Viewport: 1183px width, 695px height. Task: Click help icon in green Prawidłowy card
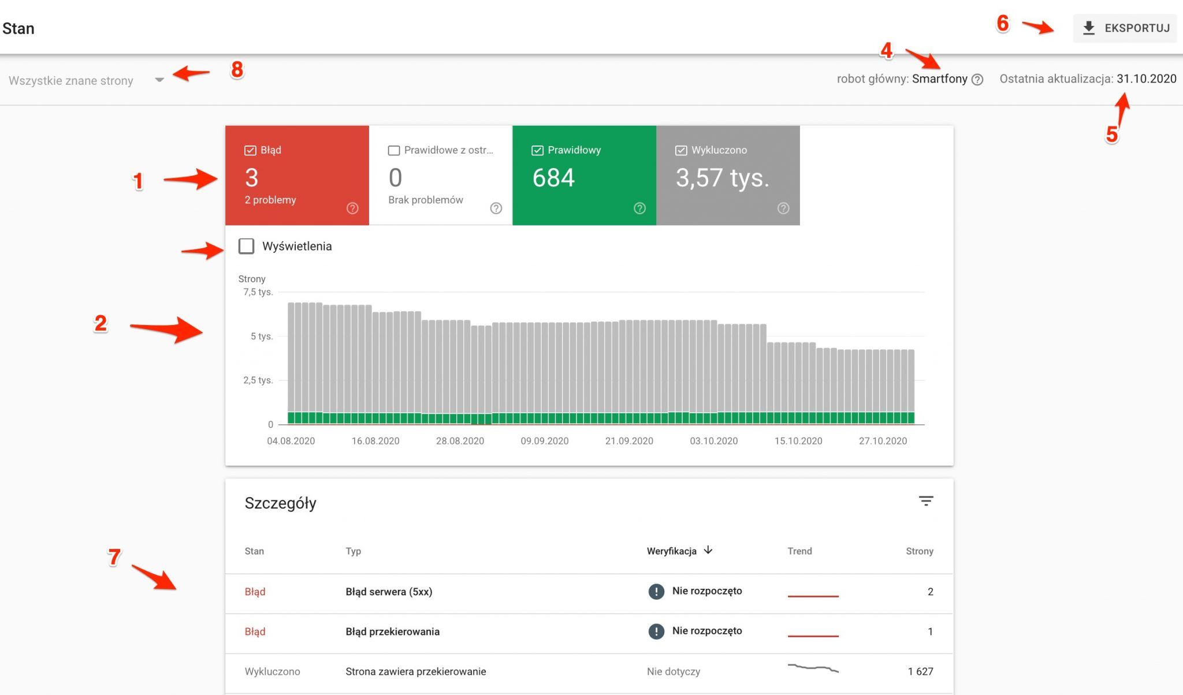tap(639, 208)
